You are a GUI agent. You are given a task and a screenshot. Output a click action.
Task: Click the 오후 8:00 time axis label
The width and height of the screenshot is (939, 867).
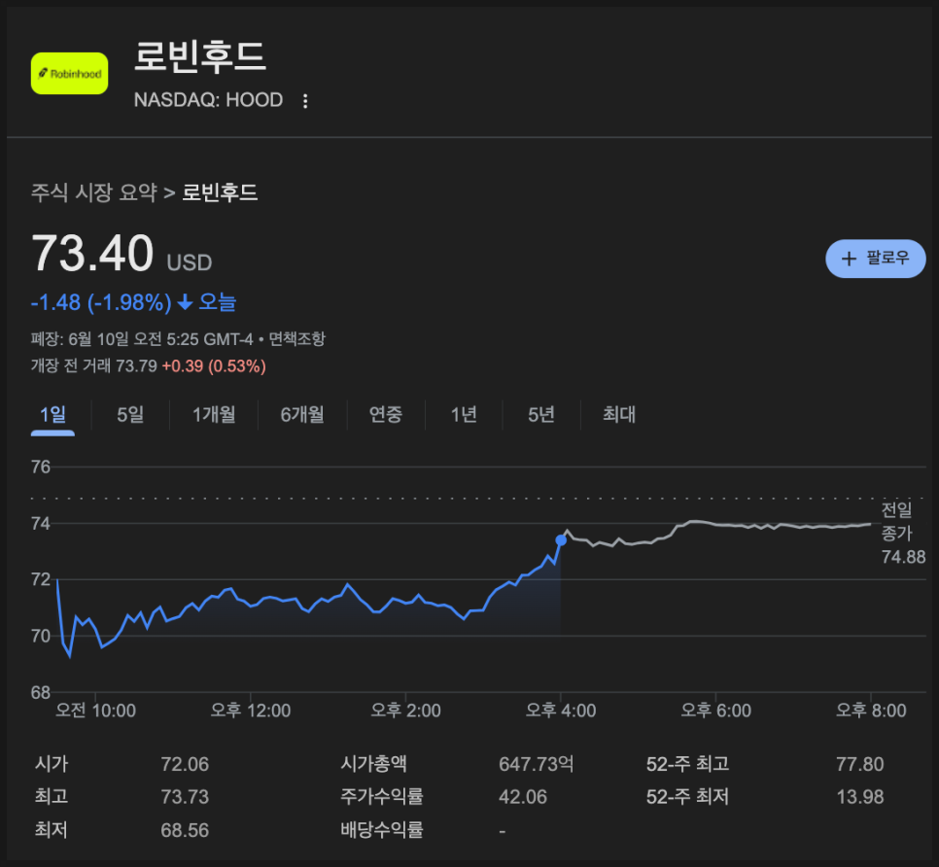(x=871, y=711)
